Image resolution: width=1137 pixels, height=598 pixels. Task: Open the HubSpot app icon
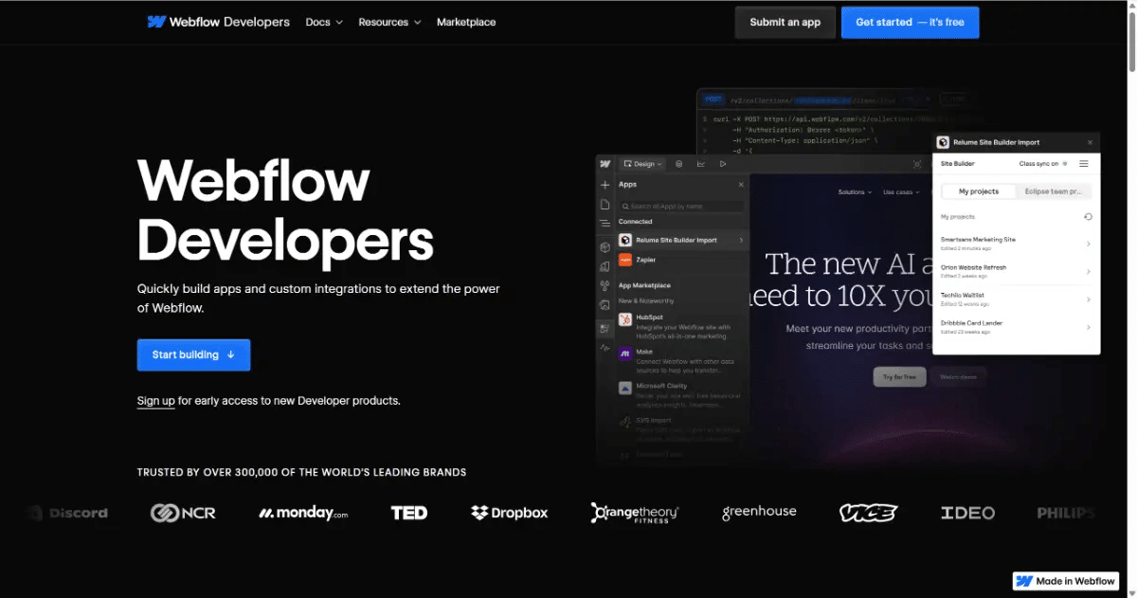click(x=625, y=317)
